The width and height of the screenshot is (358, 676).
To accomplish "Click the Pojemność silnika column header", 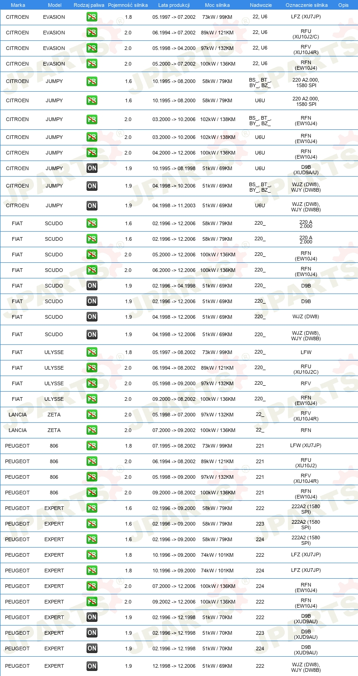I will pyautogui.click(x=128, y=5).
